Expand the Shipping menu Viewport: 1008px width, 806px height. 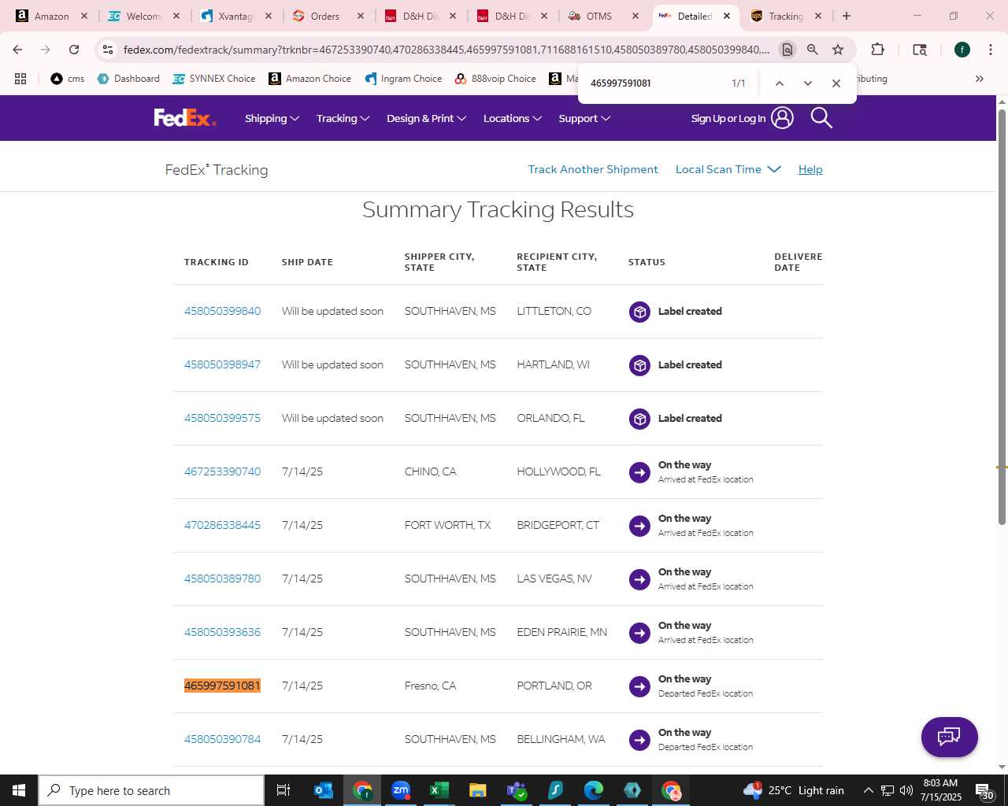pos(272,118)
